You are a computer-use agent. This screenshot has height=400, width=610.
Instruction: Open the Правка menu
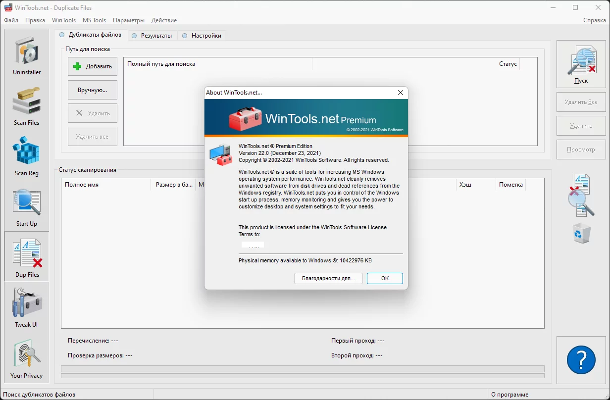tap(35, 20)
